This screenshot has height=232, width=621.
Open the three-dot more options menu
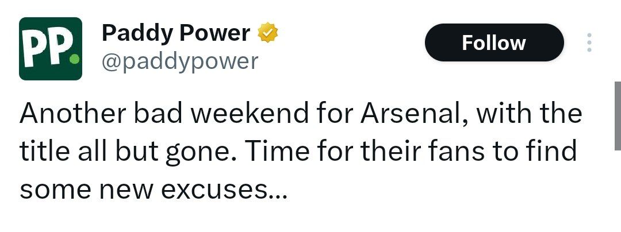[x=588, y=43]
